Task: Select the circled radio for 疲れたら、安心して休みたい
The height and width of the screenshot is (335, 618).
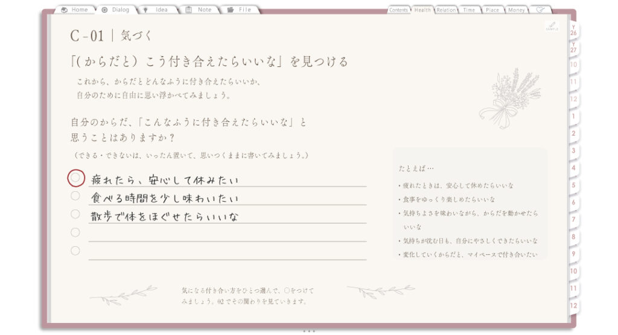Action: pos(75,178)
